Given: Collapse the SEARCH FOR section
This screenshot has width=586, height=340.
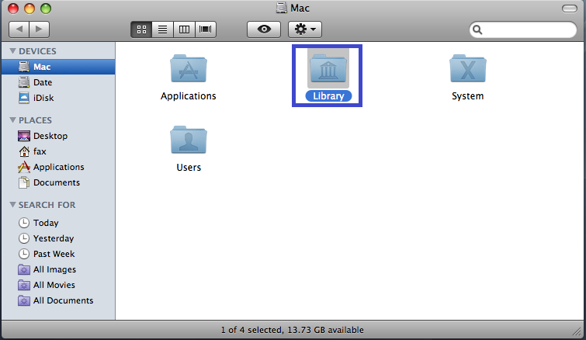Looking at the screenshot, I should (x=12, y=205).
